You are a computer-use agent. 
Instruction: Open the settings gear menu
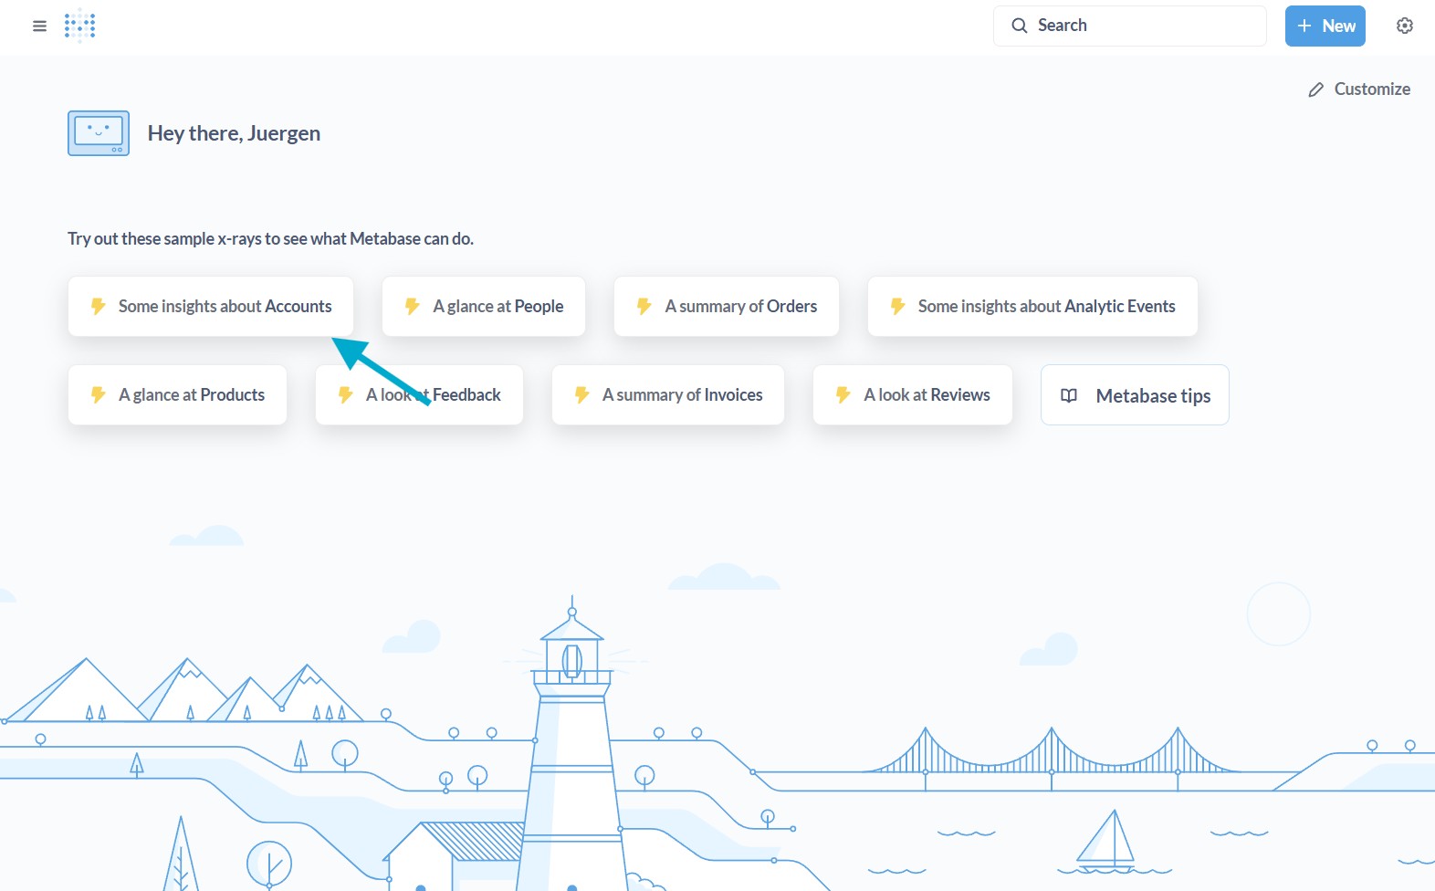[1405, 26]
